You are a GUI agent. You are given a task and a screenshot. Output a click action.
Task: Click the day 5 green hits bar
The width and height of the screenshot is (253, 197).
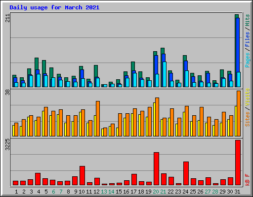pyautogui.click(x=44, y=67)
